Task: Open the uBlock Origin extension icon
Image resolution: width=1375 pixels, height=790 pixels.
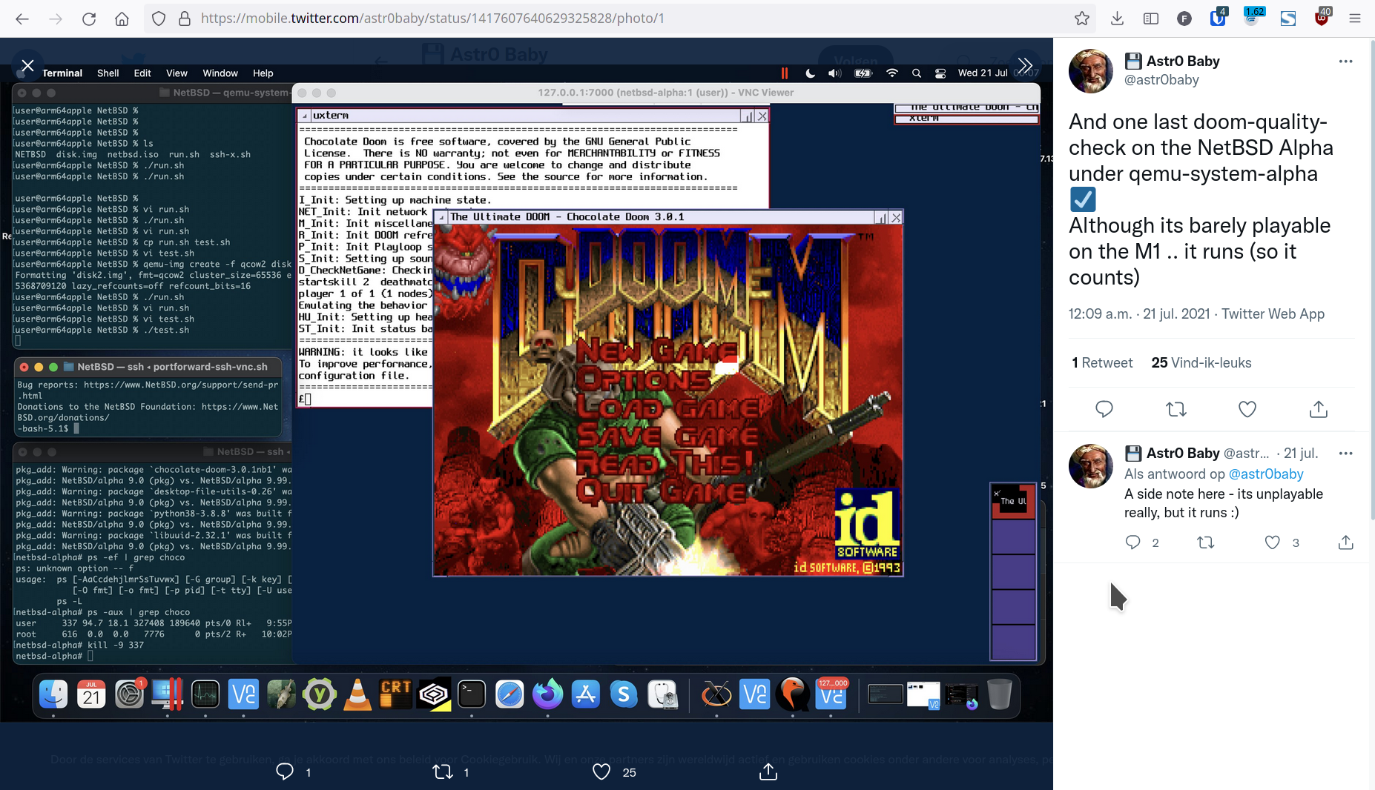Action: [1322, 18]
